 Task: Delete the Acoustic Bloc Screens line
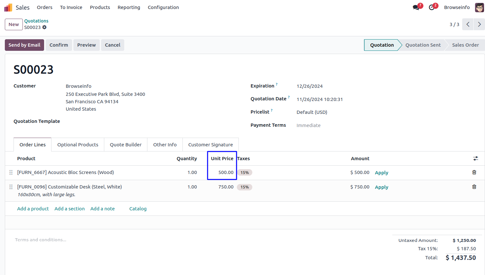474,172
